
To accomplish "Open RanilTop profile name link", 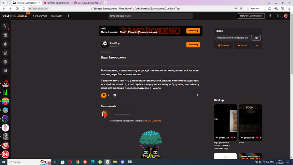I will (115, 43).
